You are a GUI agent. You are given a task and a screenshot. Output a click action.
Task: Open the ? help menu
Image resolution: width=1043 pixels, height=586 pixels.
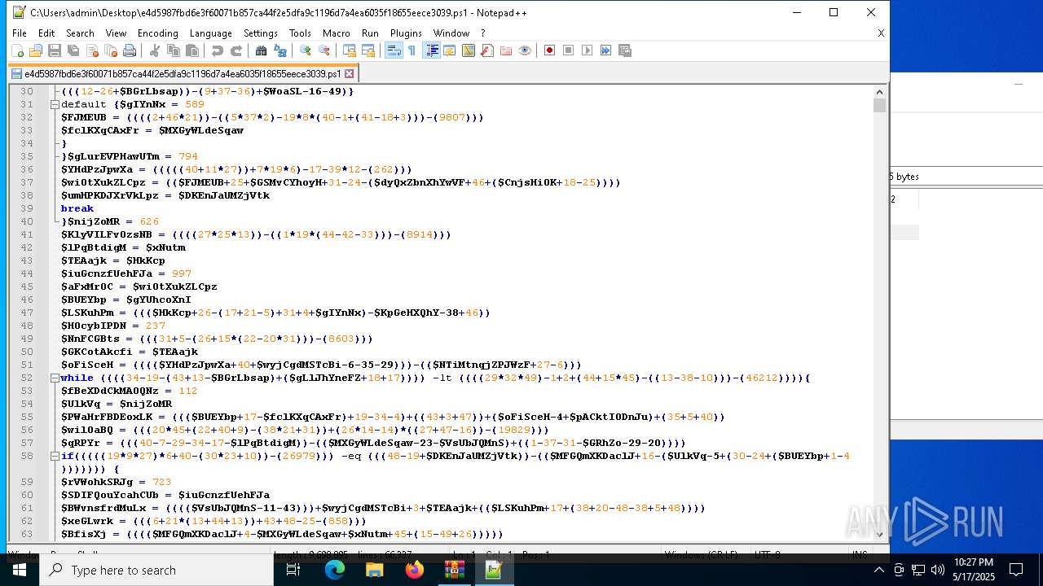[x=482, y=33]
